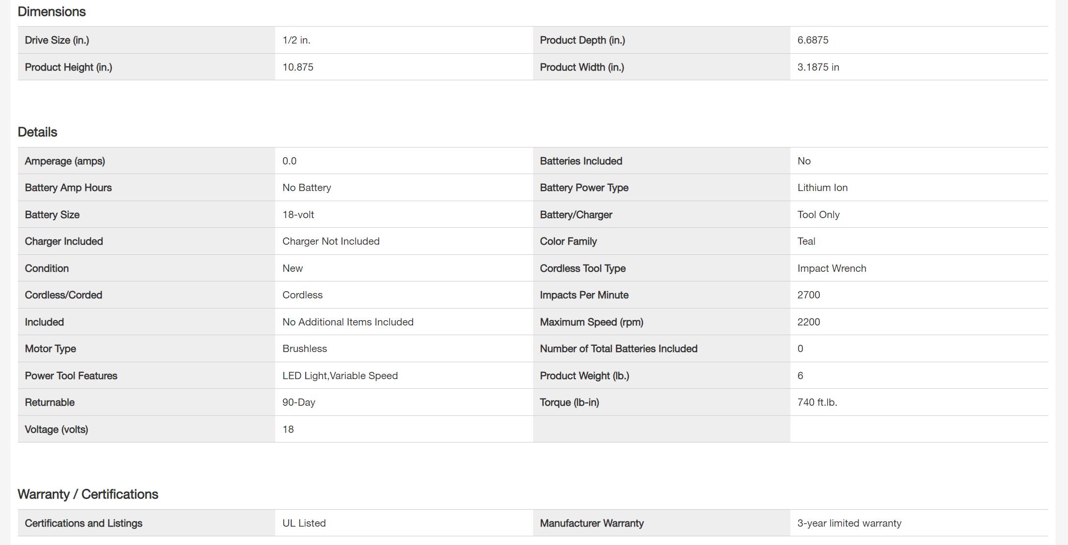Select the Charger Not Included value

[331, 241]
